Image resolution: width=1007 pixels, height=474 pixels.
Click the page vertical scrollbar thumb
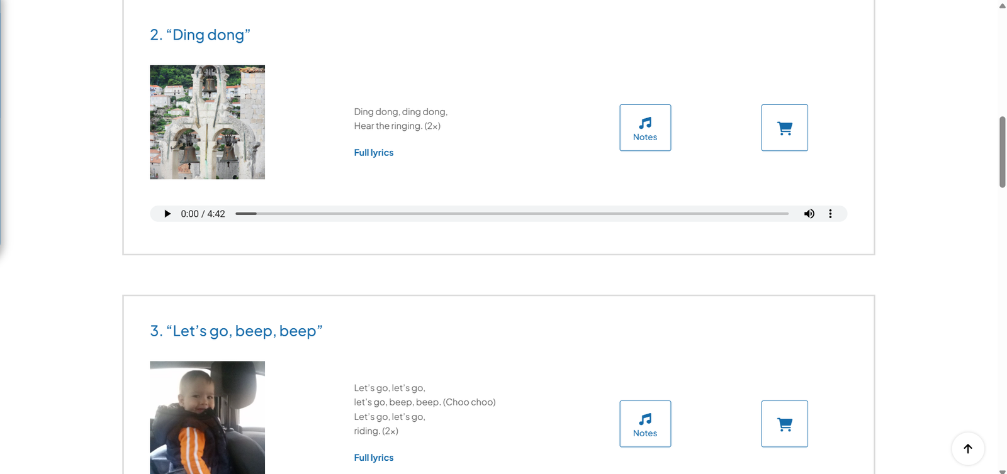click(x=1002, y=152)
